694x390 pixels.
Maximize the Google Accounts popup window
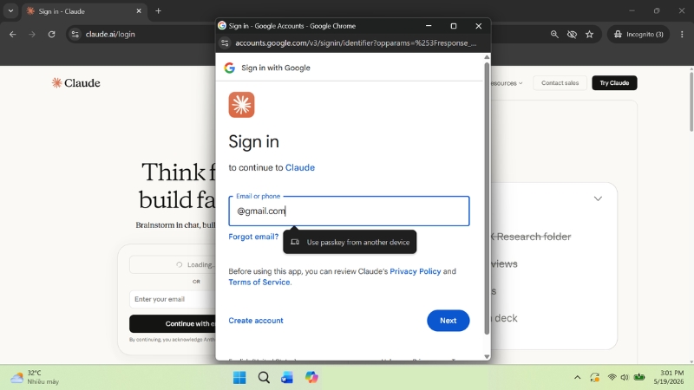pos(453,26)
